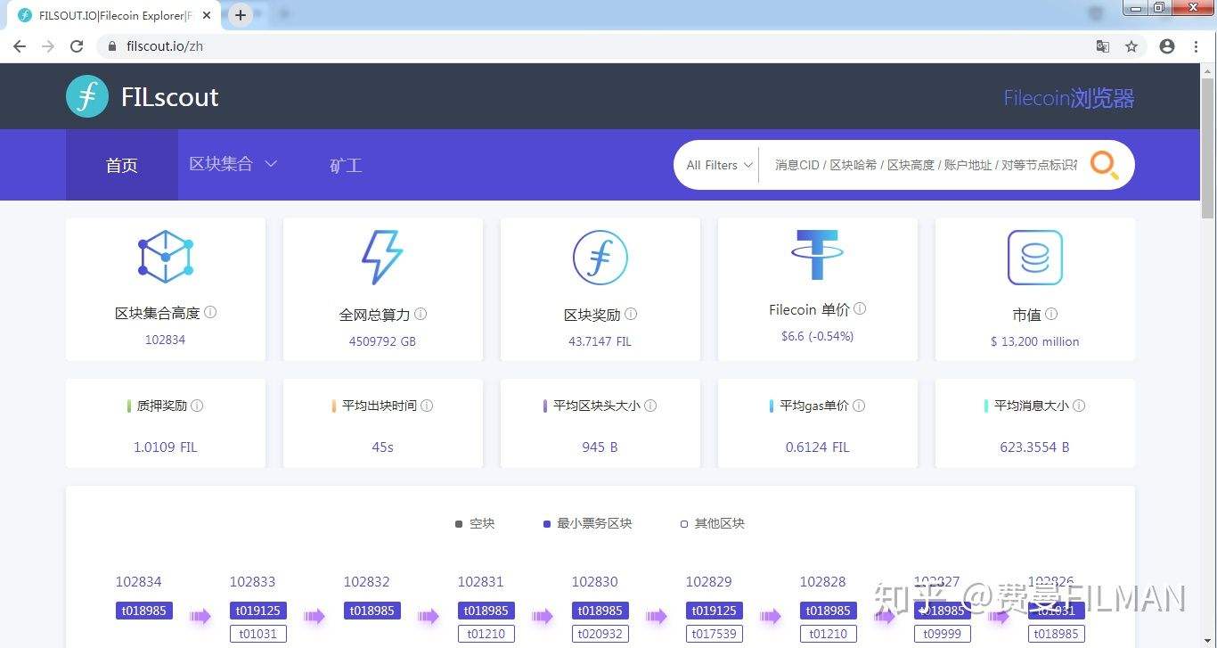Screen dimensions: 1217x648
Task: Click the FILscout brand name
Action: point(170,96)
